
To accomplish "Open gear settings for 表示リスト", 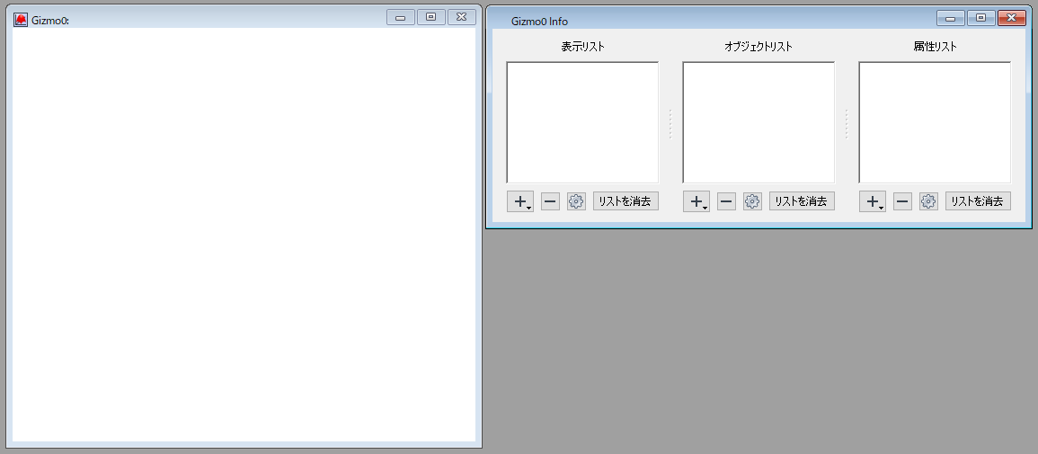I will [577, 201].
